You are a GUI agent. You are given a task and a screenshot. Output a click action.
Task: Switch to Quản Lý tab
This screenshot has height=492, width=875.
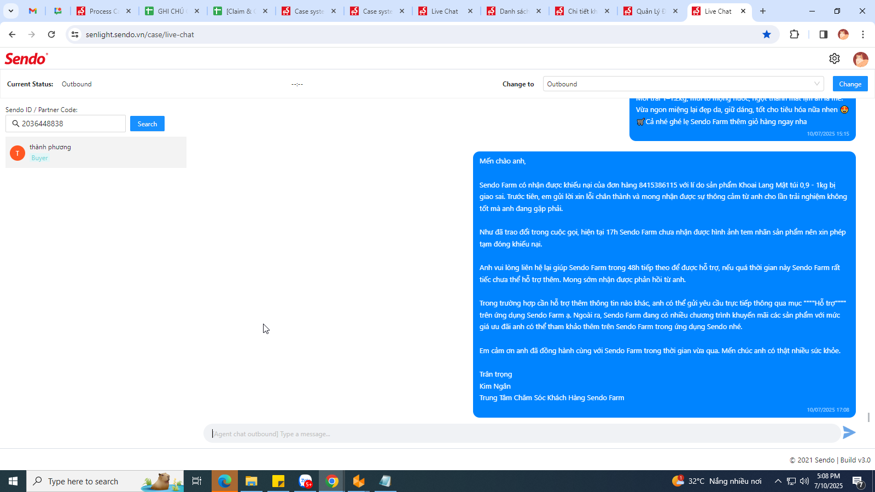pyautogui.click(x=651, y=11)
